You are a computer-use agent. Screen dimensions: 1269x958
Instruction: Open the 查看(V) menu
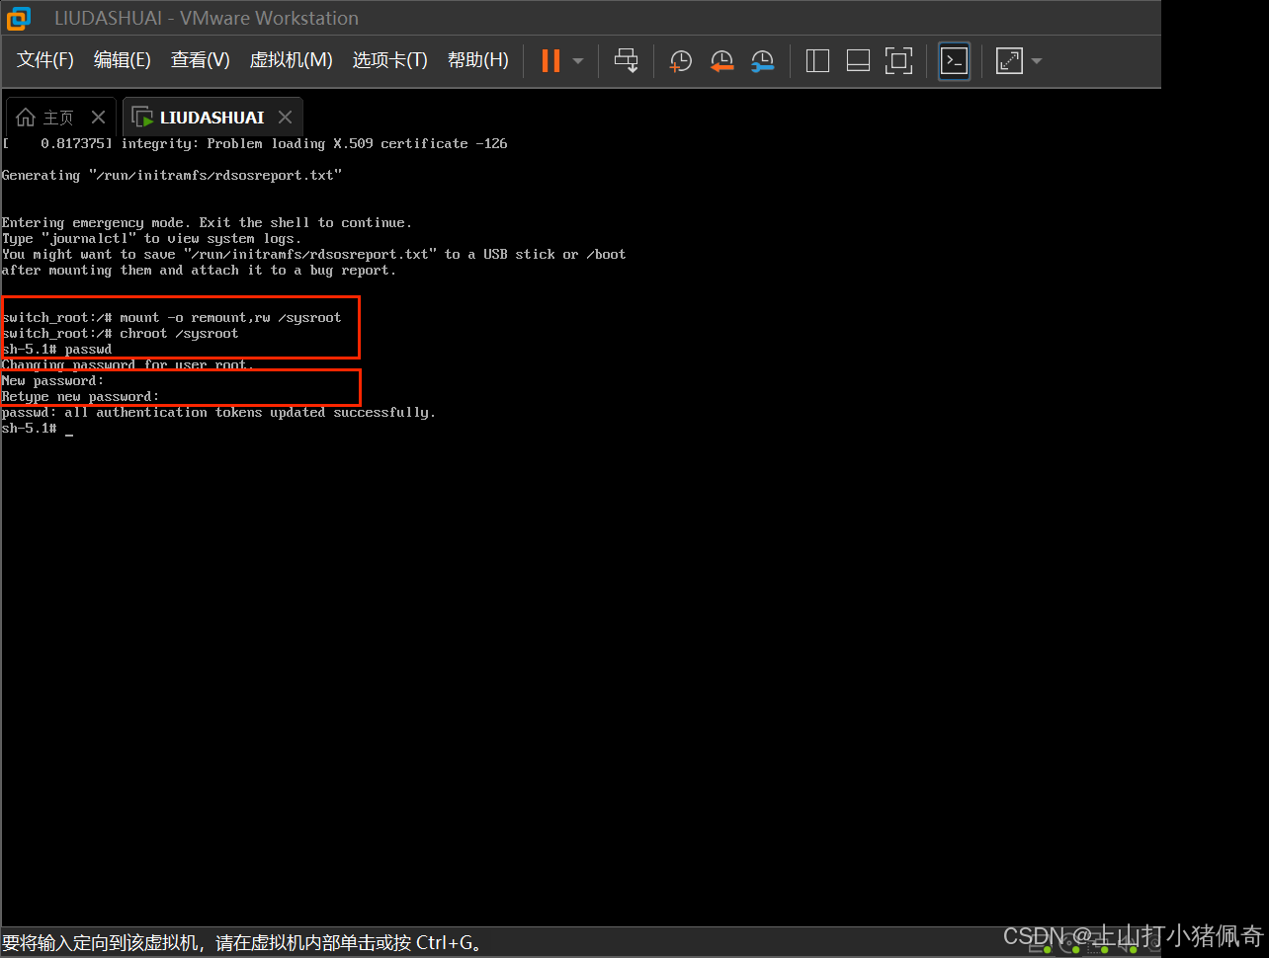[201, 60]
